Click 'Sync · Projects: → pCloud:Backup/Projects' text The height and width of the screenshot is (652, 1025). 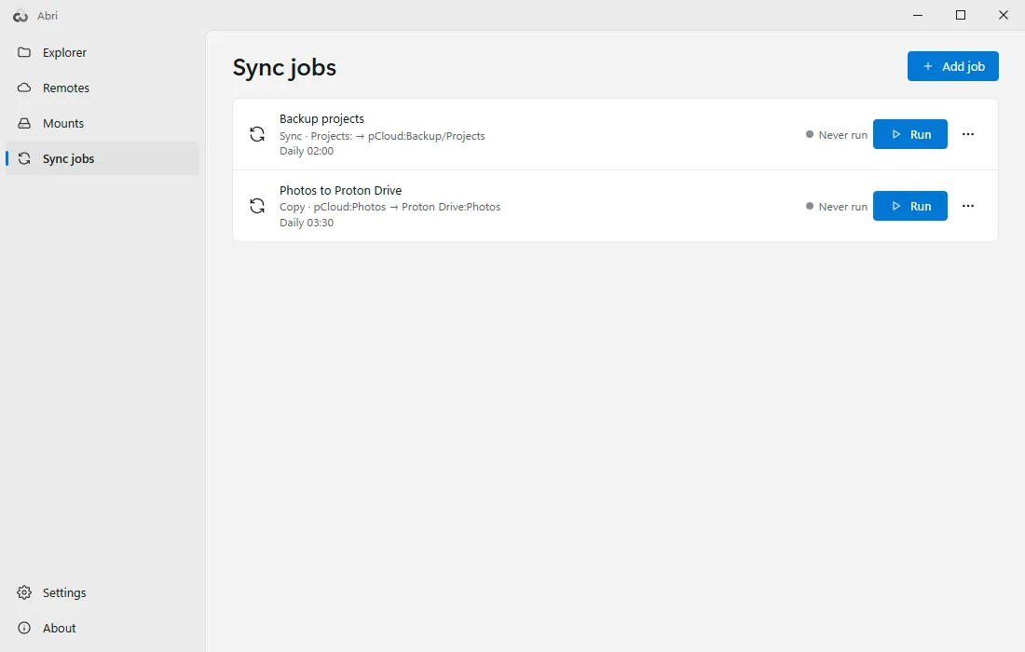click(x=382, y=136)
